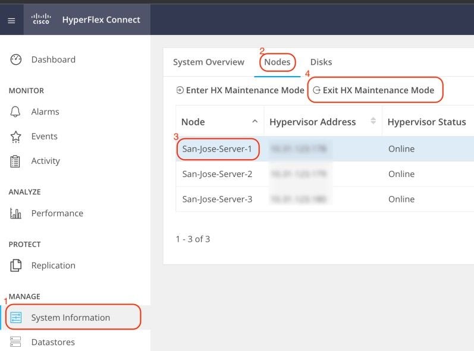
Task: Click the Events star icon
Action: coord(15,137)
